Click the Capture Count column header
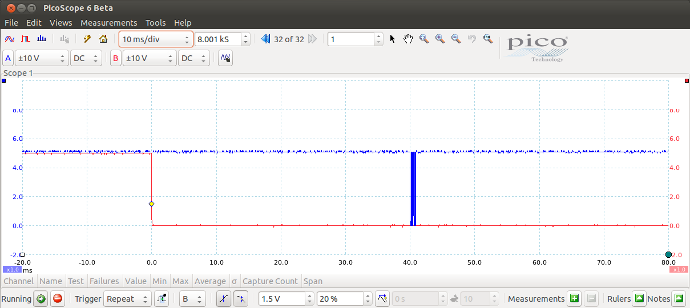The width and height of the screenshot is (690, 308). tap(270, 281)
